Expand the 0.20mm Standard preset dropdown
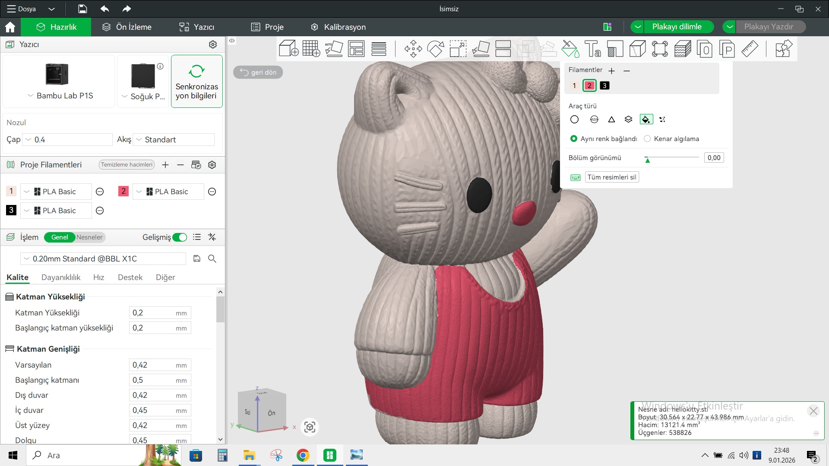The height and width of the screenshot is (466, 829). click(x=103, y=259)
